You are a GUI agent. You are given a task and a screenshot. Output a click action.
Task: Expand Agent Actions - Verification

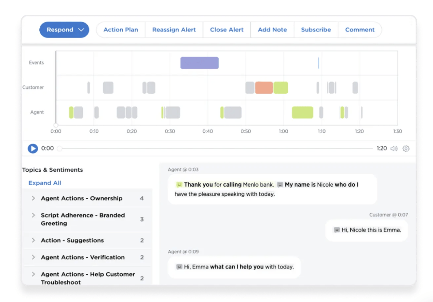pyautogui.click(x=33, y=257)
